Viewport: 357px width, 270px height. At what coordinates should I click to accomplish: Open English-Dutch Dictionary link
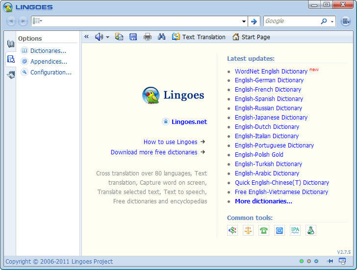tap(267, 127)
